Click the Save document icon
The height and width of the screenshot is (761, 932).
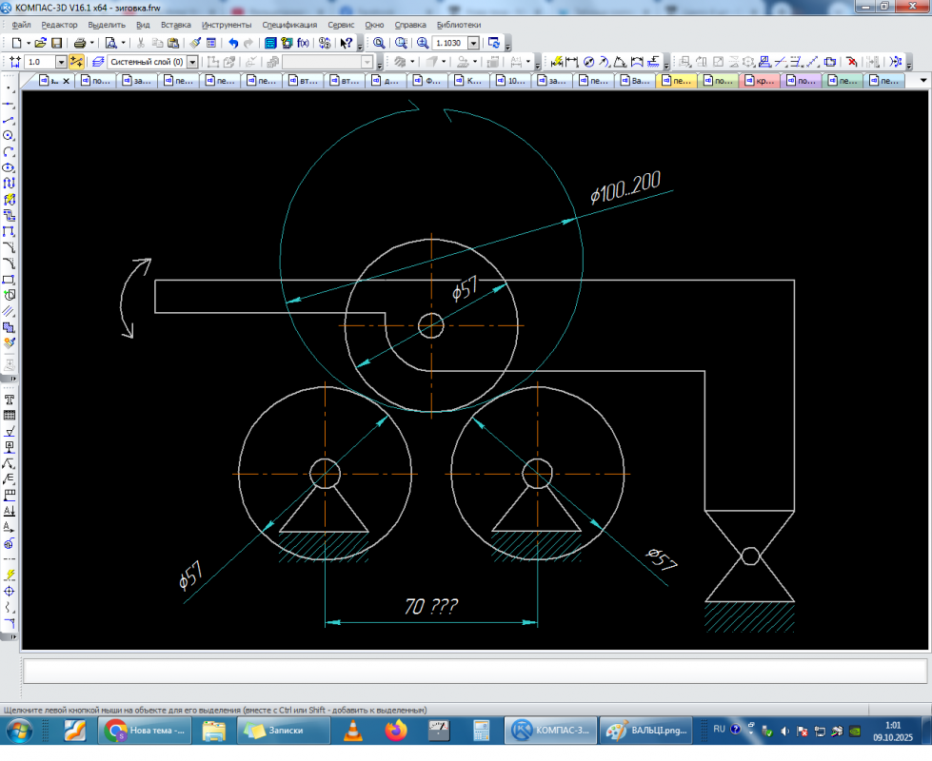(56, 43)
